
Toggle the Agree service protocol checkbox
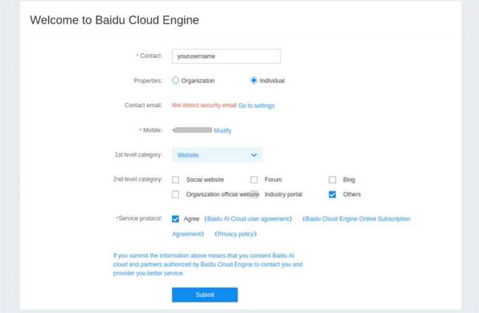click(176, 219)
